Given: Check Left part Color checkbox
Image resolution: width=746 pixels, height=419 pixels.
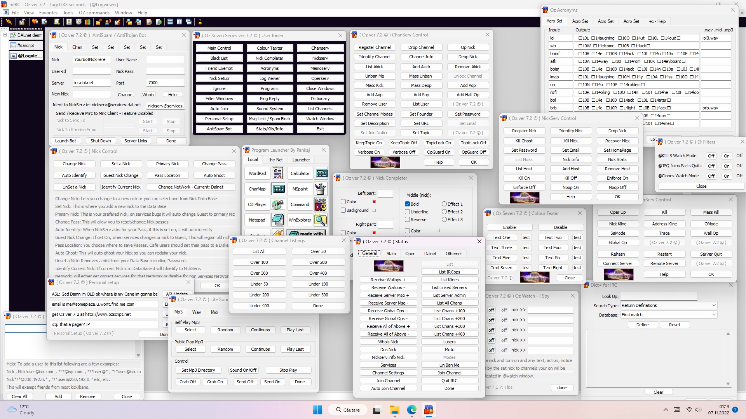Looking at the screenshot, I should pyautogui.click(x=343, y=202).
